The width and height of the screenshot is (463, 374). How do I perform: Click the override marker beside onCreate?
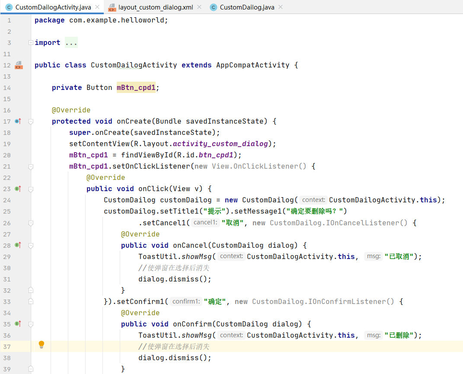[18, 121]
